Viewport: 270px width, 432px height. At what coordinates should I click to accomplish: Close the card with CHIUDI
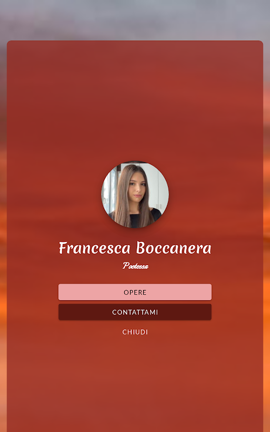tap(135, 332)
